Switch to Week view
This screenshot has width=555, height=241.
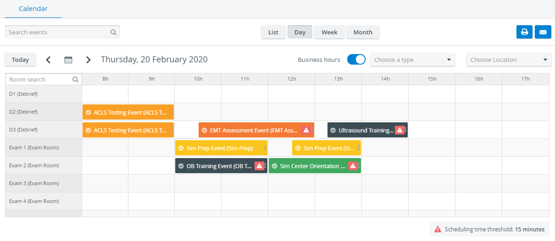point(329,32)
